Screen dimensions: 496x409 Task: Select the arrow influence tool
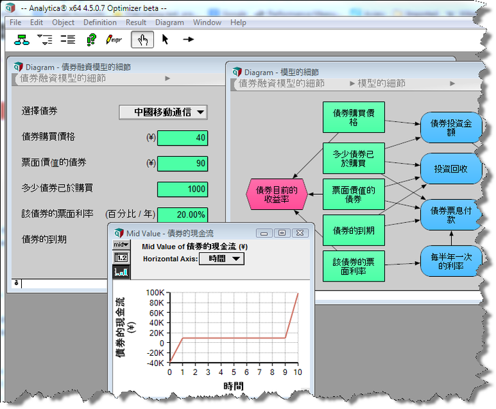pyautogui.click(x=189, y=40)
